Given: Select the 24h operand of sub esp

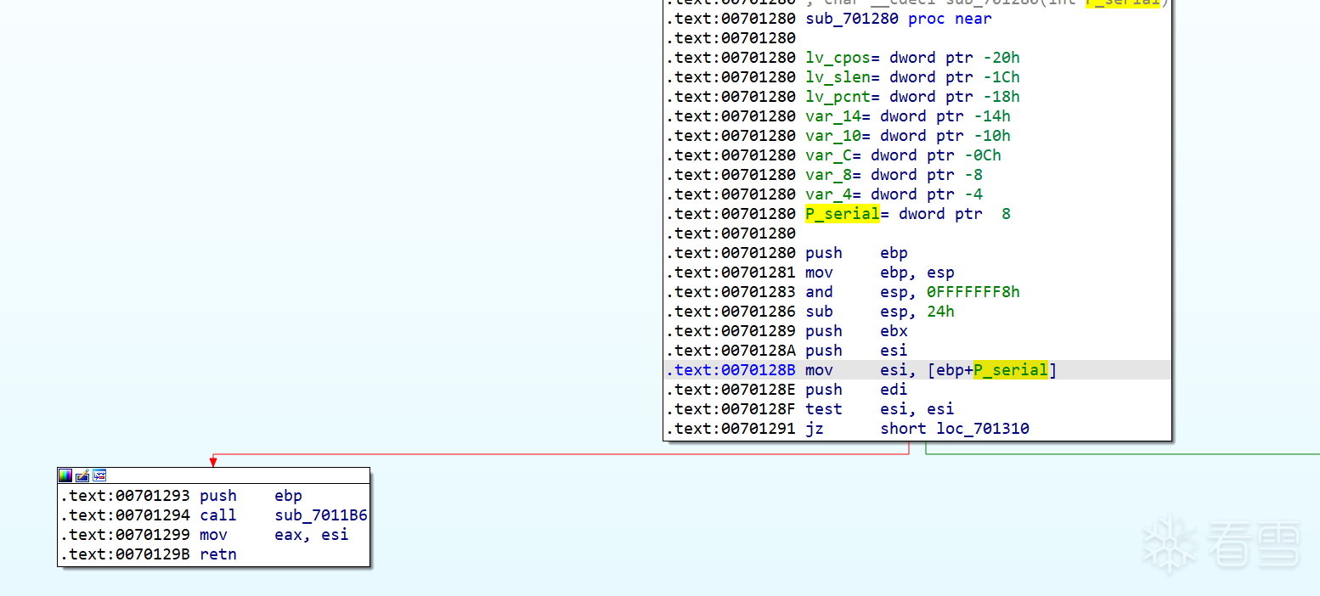Looking at the screenshot, I should coord(941,312).
